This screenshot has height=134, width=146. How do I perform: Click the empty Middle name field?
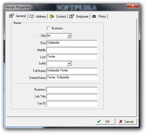pos(72,50)
